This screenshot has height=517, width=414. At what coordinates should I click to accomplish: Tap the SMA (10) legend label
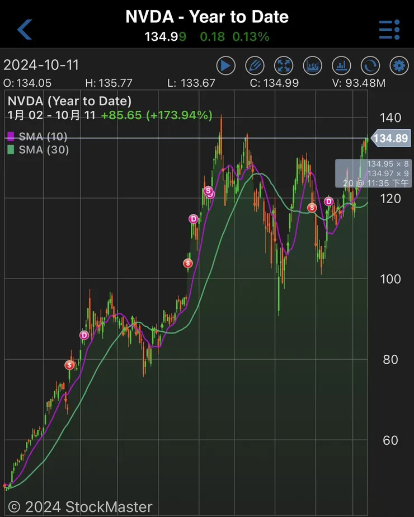(43, 136)
